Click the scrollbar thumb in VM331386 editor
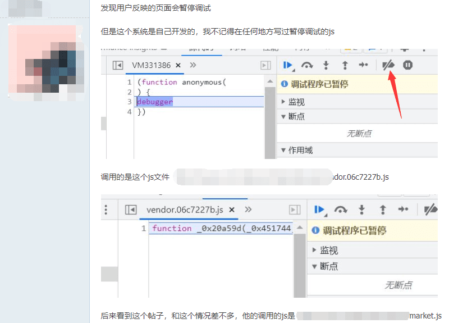Image resolution: width=449 pixels, height=323 pixels. [x=270, y=122]
